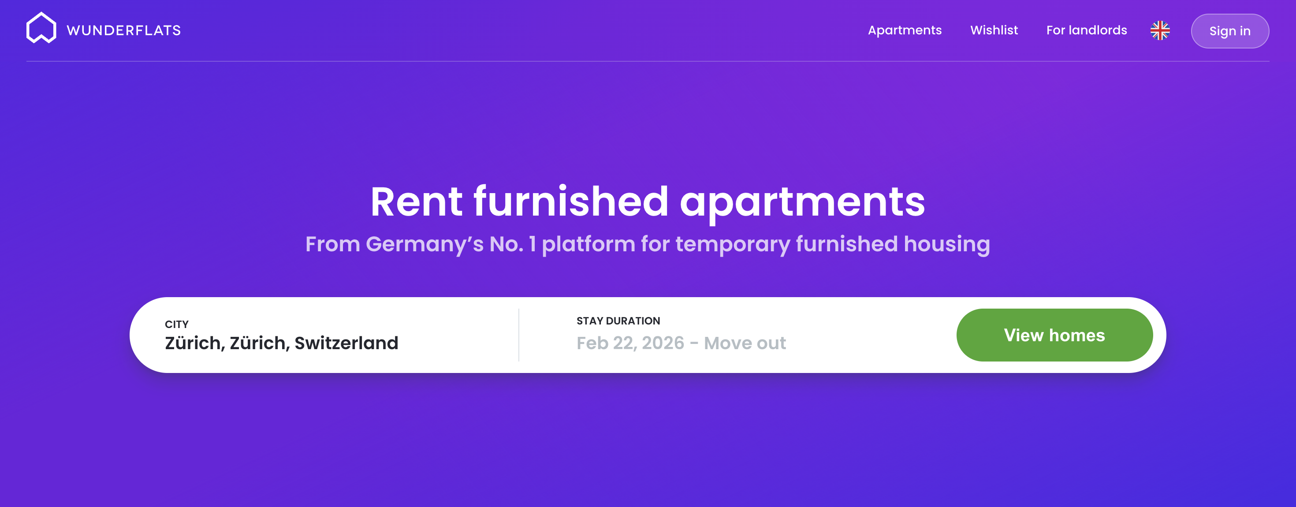Choose the Move out date placeholder
The width and height of the screenshot is (1296, 507).
point(745,343)
